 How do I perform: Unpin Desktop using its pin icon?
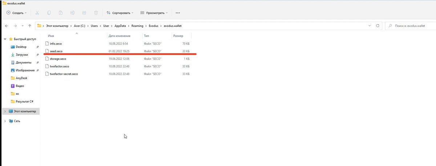tap(37, 47)
